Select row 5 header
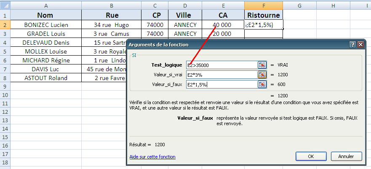This screenshot has width=371, height=169. [x=5, y=51]
